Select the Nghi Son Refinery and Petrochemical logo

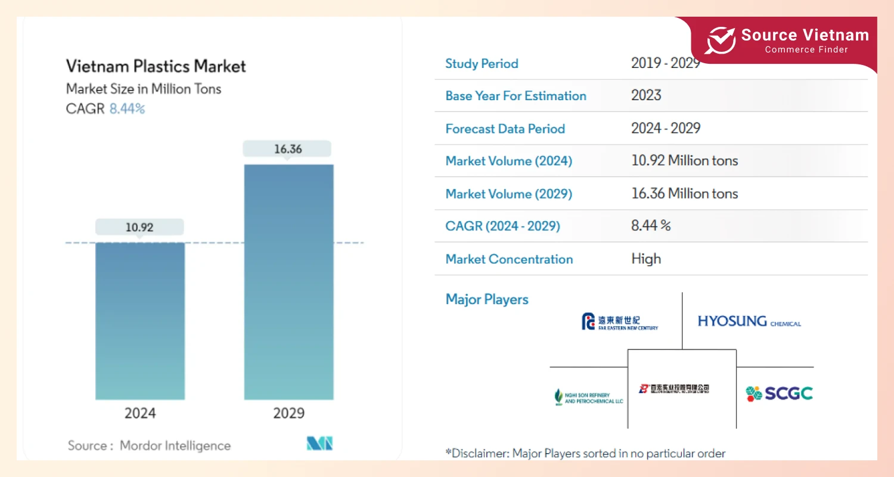588,397
